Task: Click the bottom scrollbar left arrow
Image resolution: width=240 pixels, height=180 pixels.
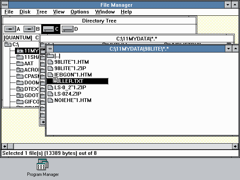Action: 4,147
